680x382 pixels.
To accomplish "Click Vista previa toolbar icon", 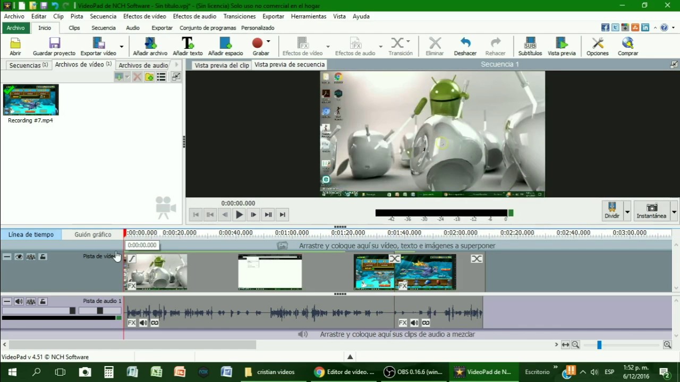I will [562, 43].
